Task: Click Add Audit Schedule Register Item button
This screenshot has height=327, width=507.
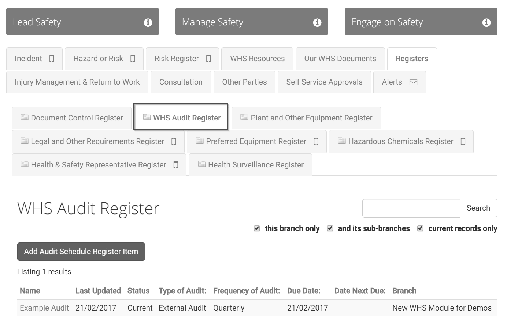Action: [81, 252]
